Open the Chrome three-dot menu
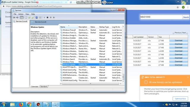 coord(188,7)
